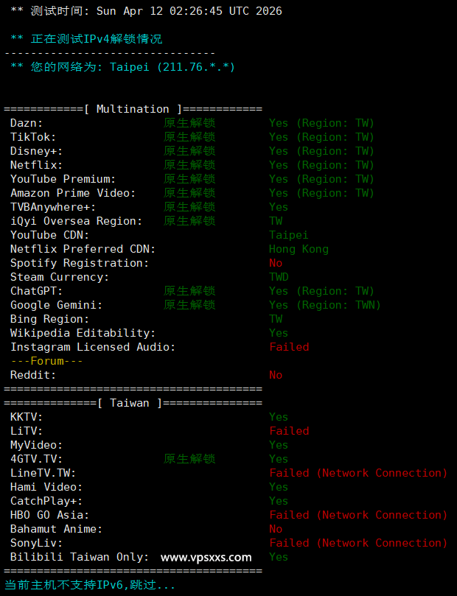
Task: Click the ---Forum--- subsection label
Action: point(46,361)
